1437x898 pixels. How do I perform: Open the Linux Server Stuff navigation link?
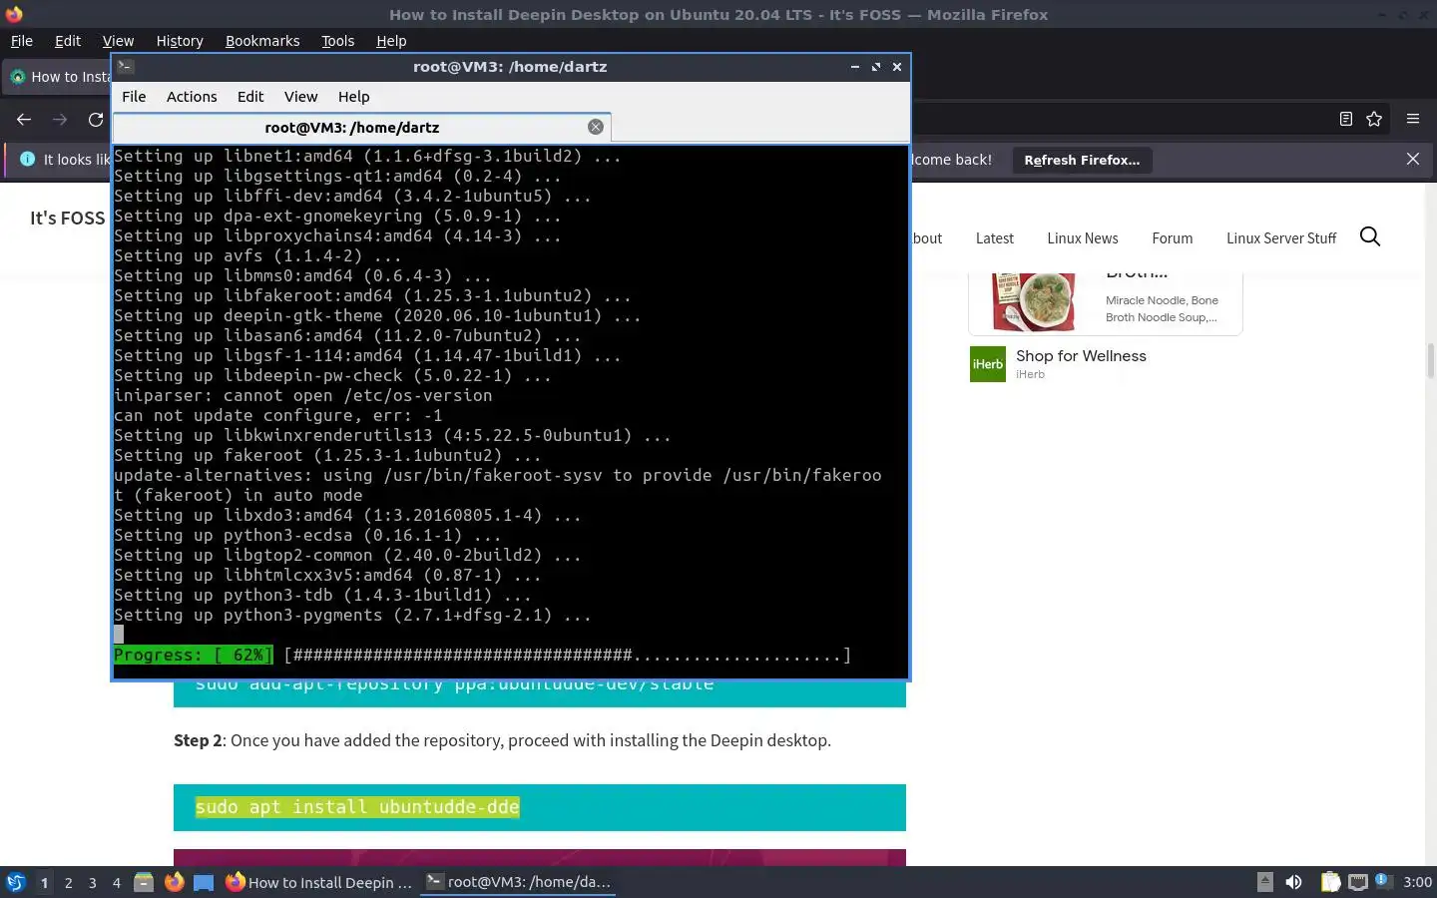point(1280,238)
